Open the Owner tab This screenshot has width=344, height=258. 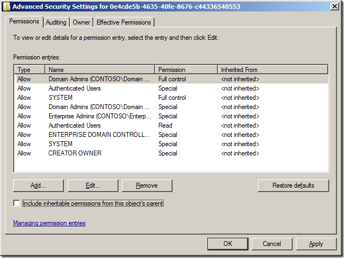coord(81,22)
